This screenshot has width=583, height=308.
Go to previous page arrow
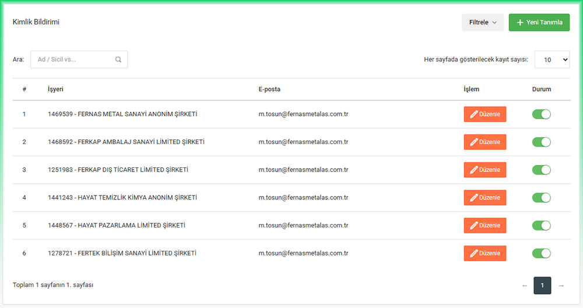click(x=525, y=285)
